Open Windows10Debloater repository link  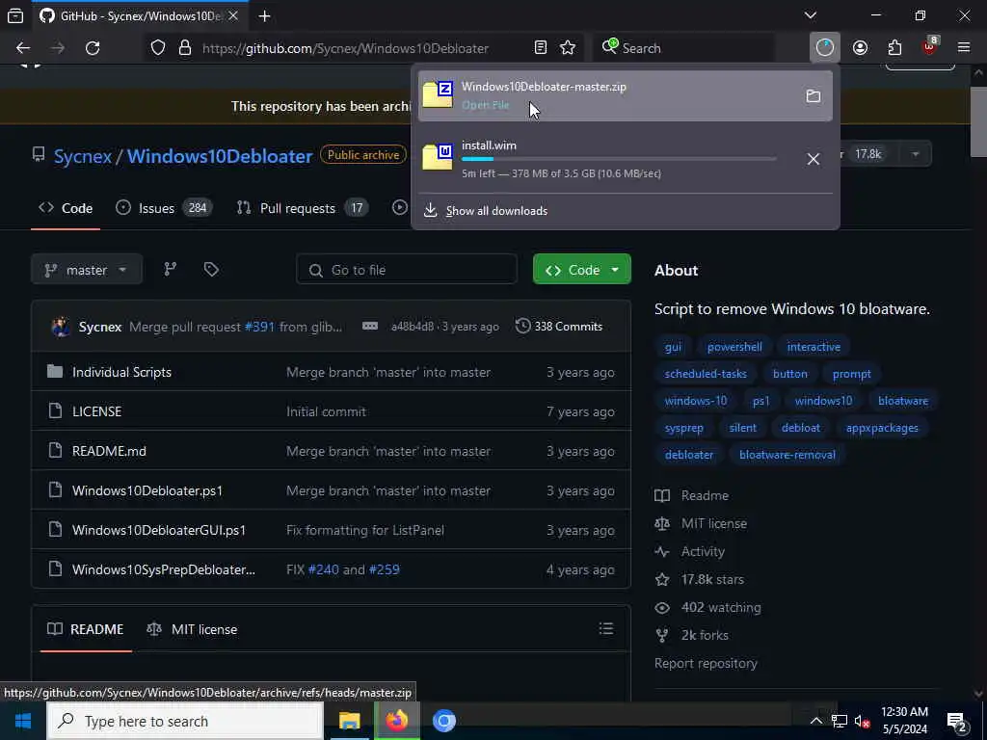pos(220,156)
